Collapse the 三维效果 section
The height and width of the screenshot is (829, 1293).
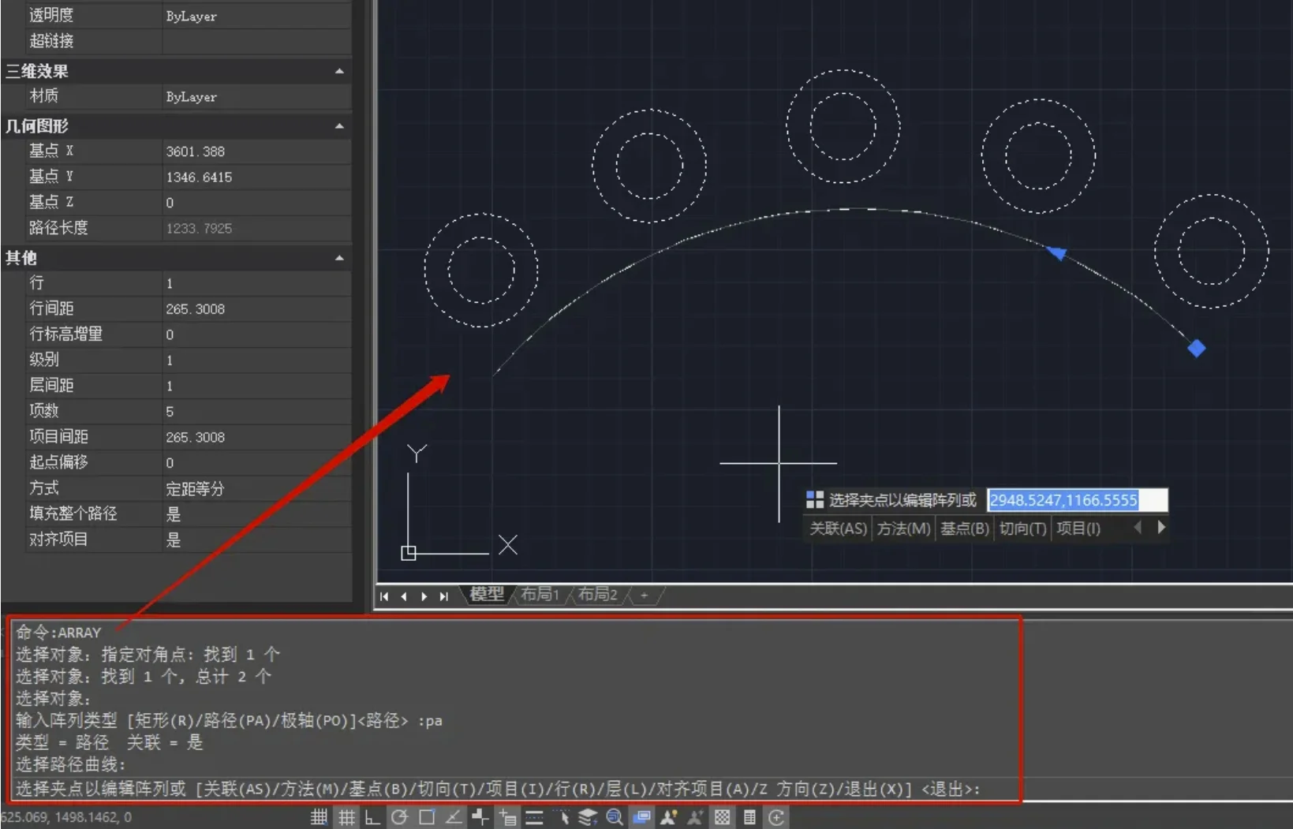(x=339, y=71)
